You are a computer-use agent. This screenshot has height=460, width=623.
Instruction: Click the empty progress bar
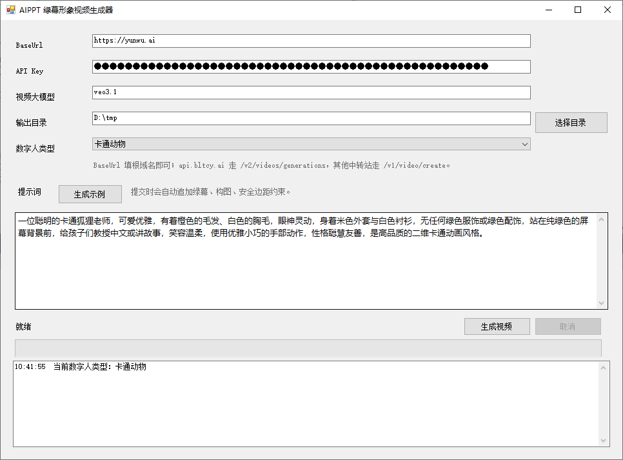tap(308, 348)
